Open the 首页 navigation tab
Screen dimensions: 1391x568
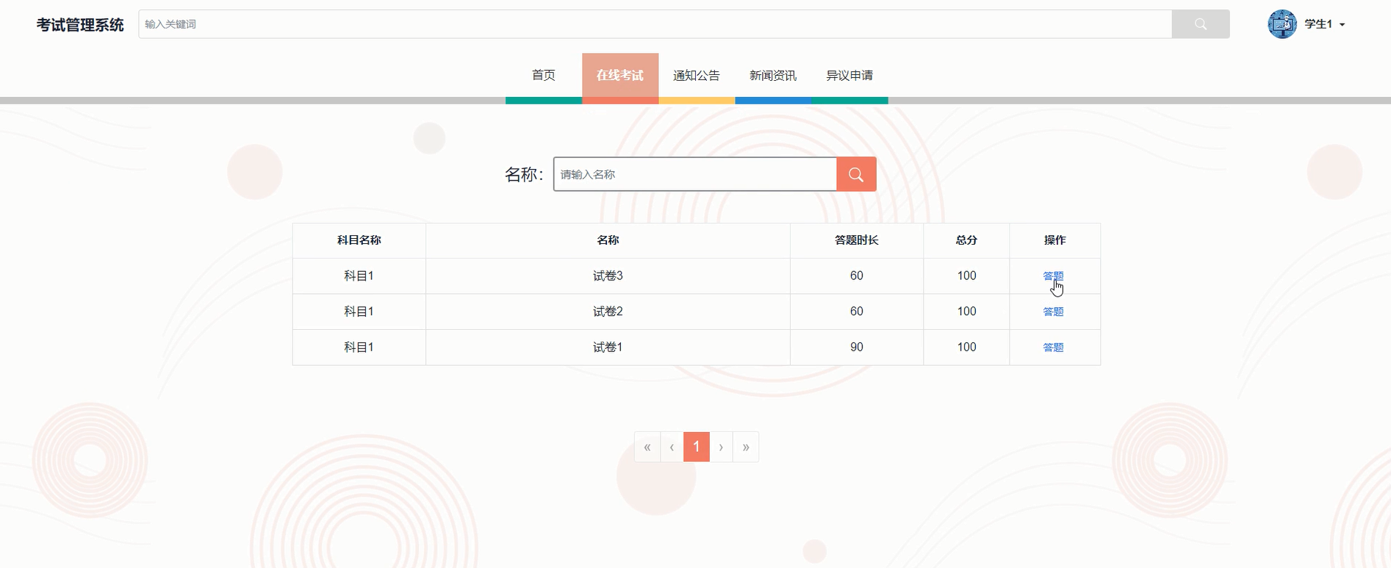tap(544, 75)
